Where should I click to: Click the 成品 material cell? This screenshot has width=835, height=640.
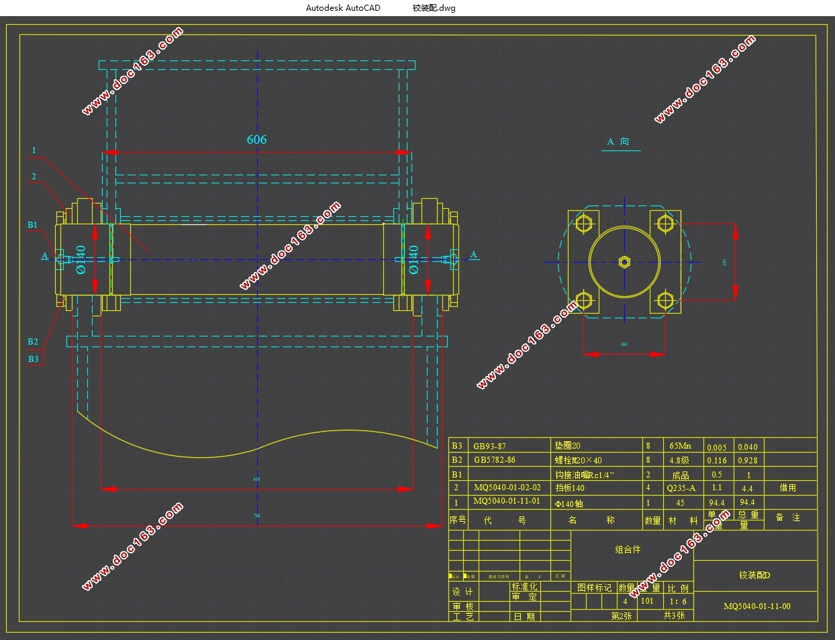[681, 475]
